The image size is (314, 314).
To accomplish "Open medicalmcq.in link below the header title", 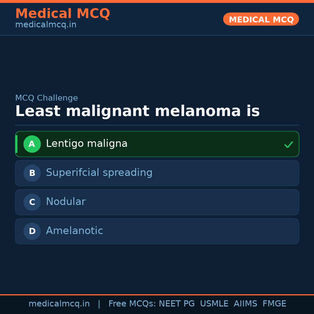I will 46,25.
